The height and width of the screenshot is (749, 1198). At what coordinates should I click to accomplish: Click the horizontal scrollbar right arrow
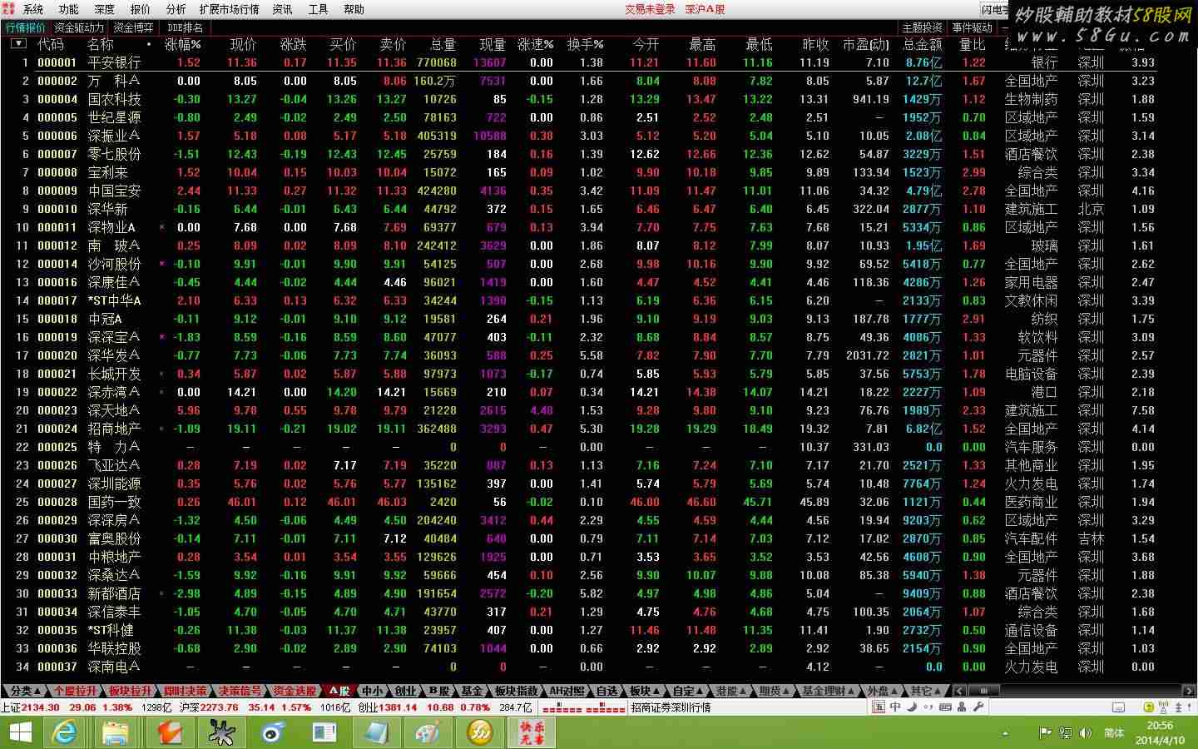coord(1191,691)
